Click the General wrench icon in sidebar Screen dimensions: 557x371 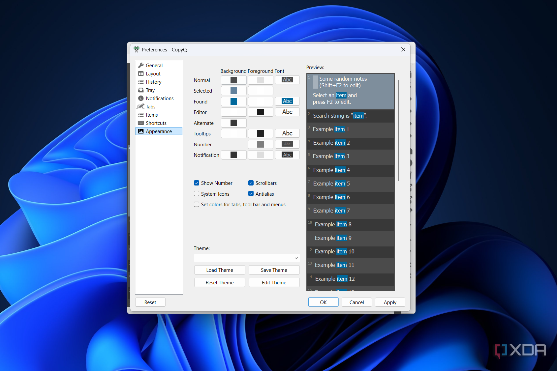(x=141, y=65)
